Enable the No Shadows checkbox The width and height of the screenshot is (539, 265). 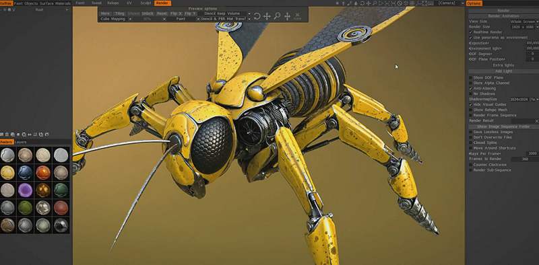pos(470,93)
